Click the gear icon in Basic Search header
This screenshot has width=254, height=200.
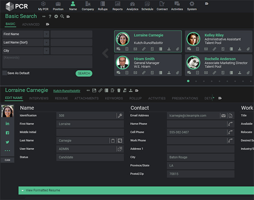[56, 17]
